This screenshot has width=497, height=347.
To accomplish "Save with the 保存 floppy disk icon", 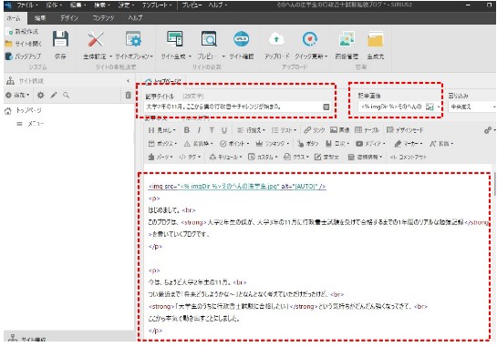I will pos(60,39).
